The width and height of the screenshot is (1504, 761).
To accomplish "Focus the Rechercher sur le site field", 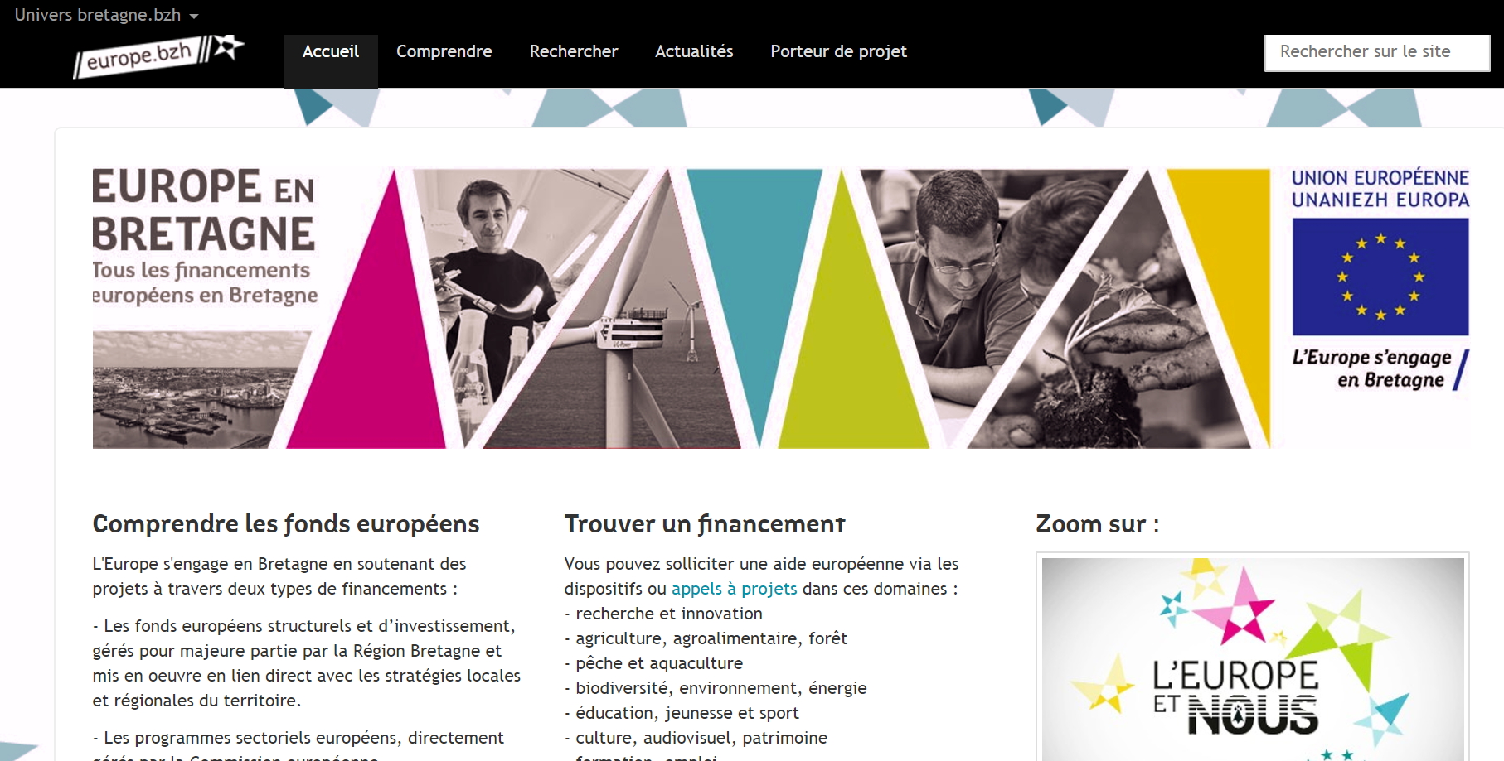I will 1376,52.
